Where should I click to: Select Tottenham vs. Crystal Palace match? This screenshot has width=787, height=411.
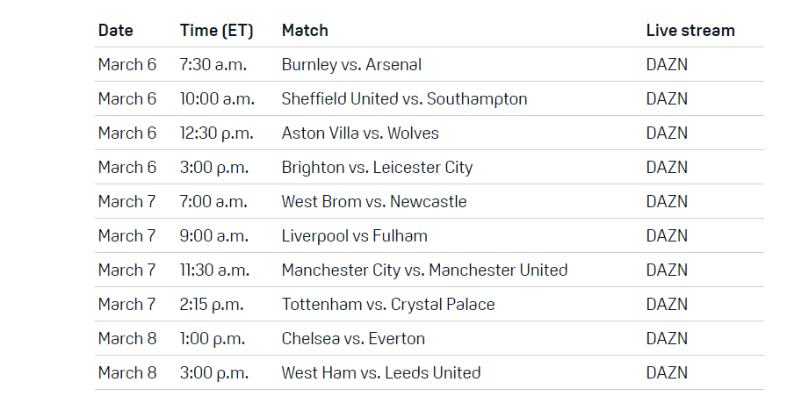pyautogui.click(x=388, y=304)
